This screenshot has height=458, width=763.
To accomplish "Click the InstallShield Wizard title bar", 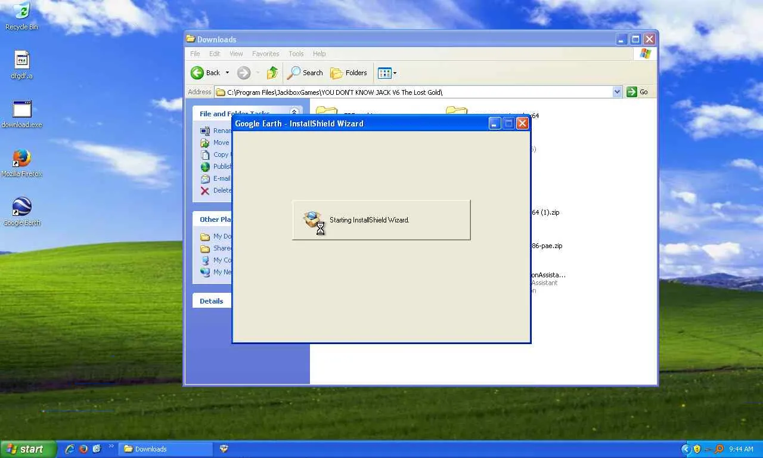I will [x=381, y=123].
